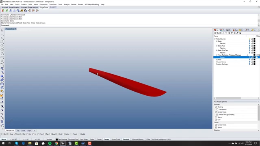Click the layers panel Help icon

(240, 33)
